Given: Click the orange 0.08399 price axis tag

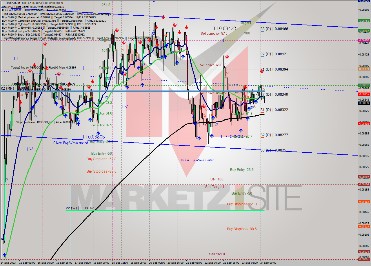Looking at the screenshot, I should click(364, 69).
